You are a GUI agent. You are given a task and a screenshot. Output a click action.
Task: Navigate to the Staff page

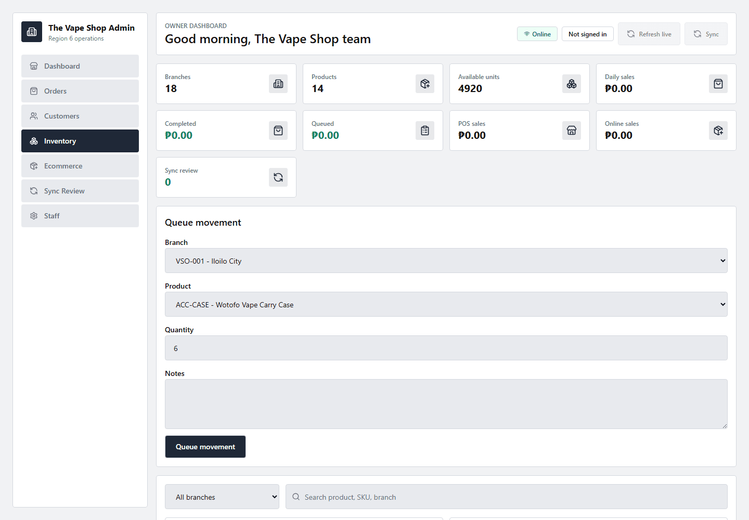click(80, 216)
